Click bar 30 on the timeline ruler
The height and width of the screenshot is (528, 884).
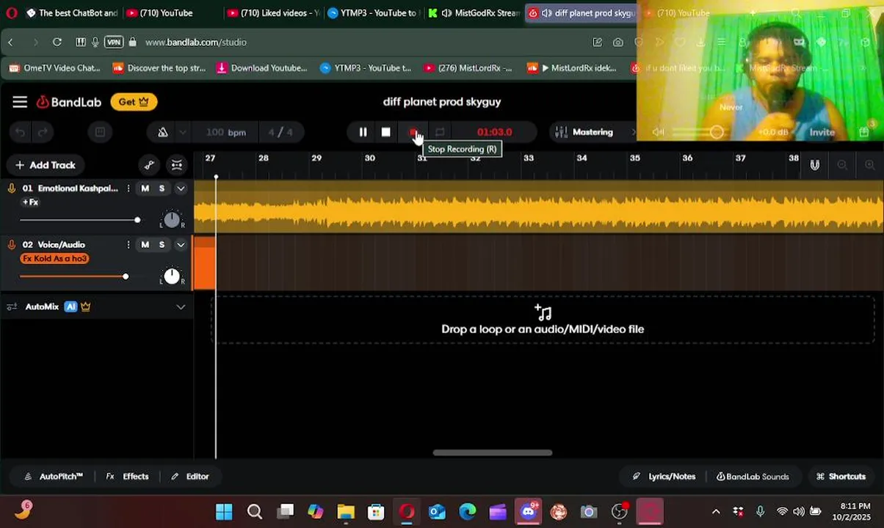369,158
